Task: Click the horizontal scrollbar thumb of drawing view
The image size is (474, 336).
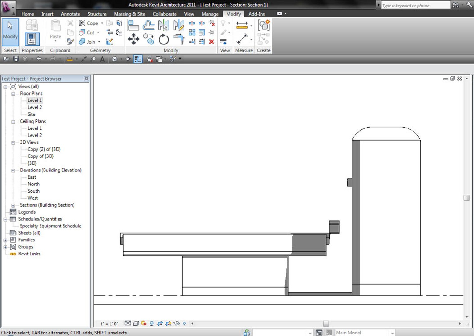Action: click(326, 324)
